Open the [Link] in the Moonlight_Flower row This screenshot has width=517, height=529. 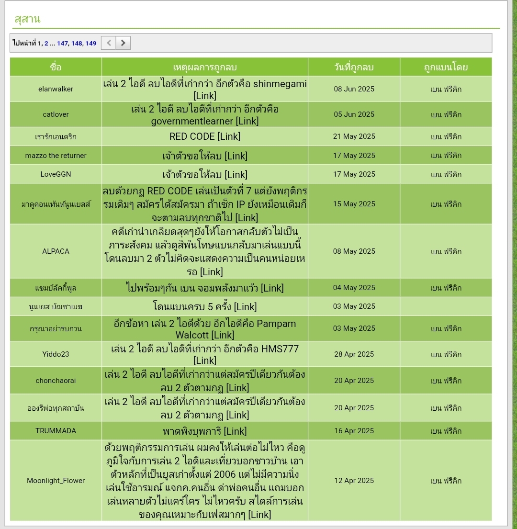click(x=259, y=515)
